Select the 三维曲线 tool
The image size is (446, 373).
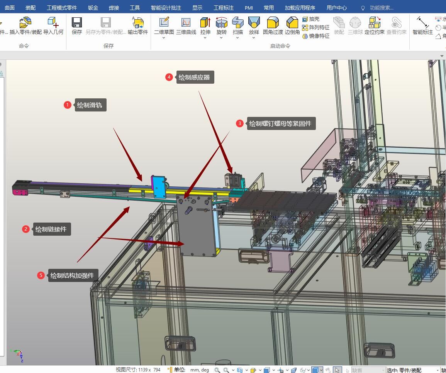pos(186,23)
